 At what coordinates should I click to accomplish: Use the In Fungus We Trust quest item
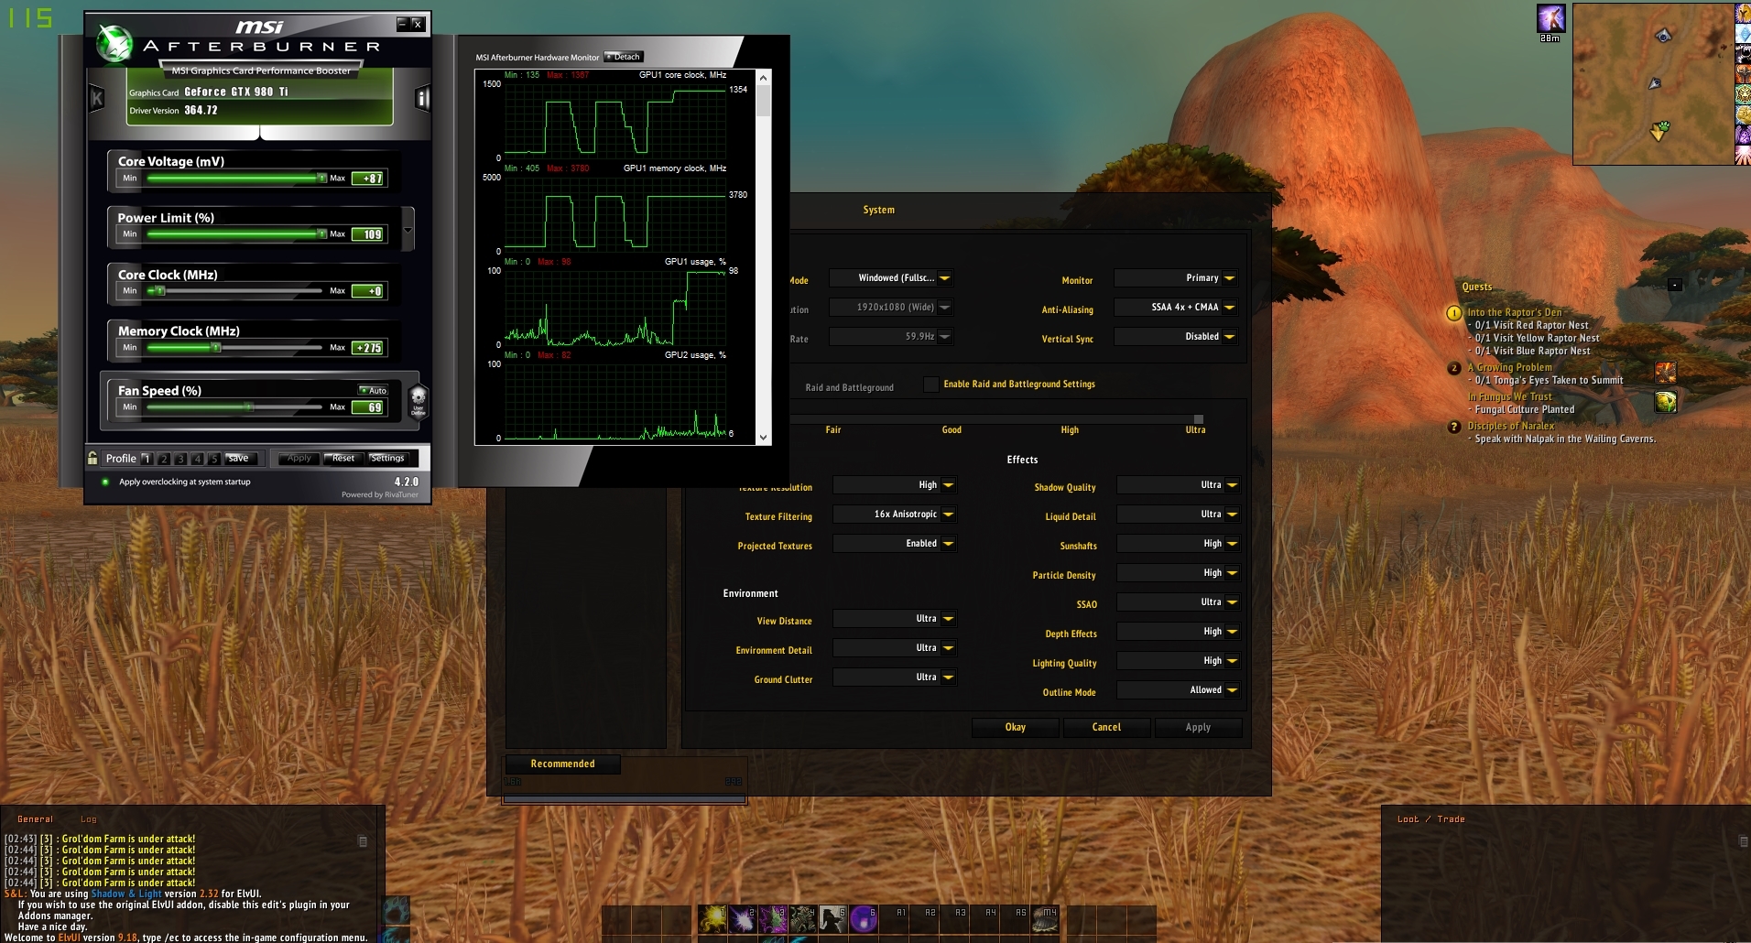click(1666, 402)
